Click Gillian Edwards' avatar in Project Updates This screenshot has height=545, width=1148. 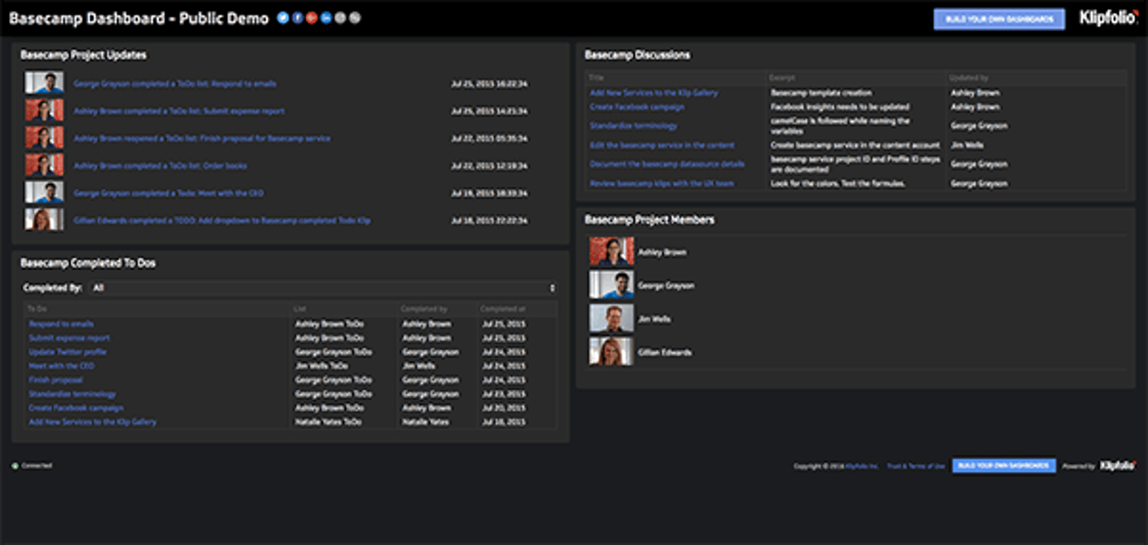(x=44, y=219)
